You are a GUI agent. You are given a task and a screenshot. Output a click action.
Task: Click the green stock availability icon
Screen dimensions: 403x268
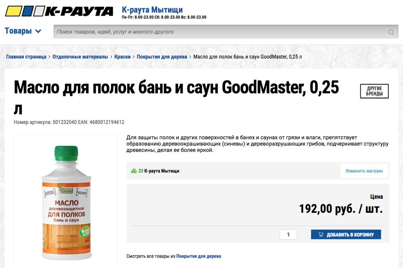(x=134, y=171)
